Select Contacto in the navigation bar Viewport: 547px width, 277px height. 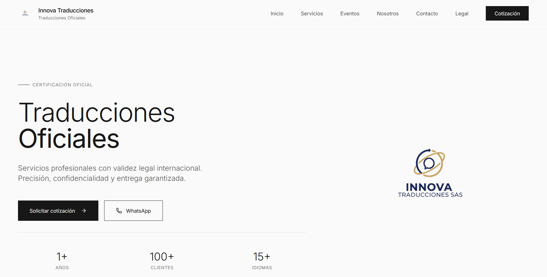(x=427, y=14)
